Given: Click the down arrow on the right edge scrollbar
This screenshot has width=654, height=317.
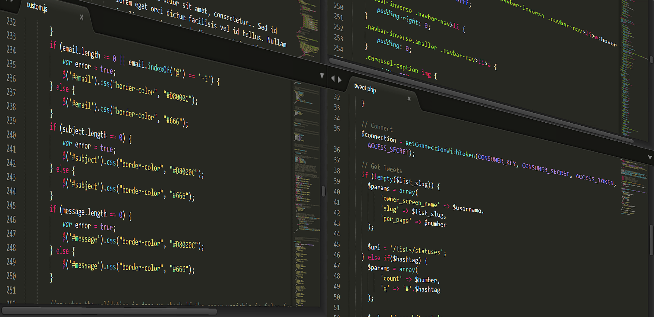Looking at the screenshot, I should [x=651, y=158].
